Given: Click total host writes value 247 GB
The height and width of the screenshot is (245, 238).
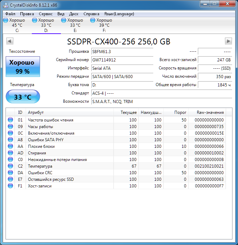Looking at the screenshot, I should tap(215, 60).
